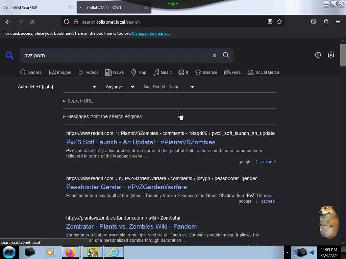Open the media player taskbar icon
The height and width of the screenshot is (259, 346).
coord(50,252)
